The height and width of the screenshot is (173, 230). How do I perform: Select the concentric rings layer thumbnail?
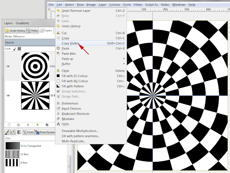35,66
